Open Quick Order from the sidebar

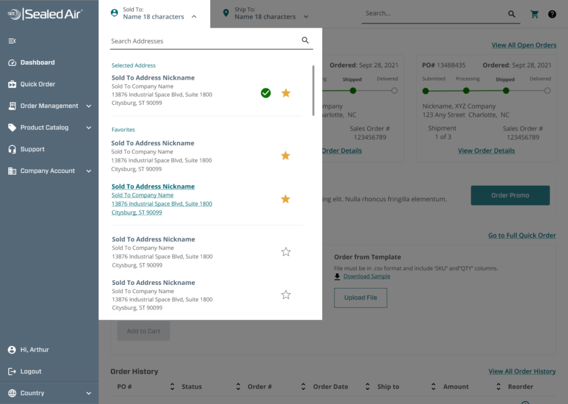click(38, 84)
